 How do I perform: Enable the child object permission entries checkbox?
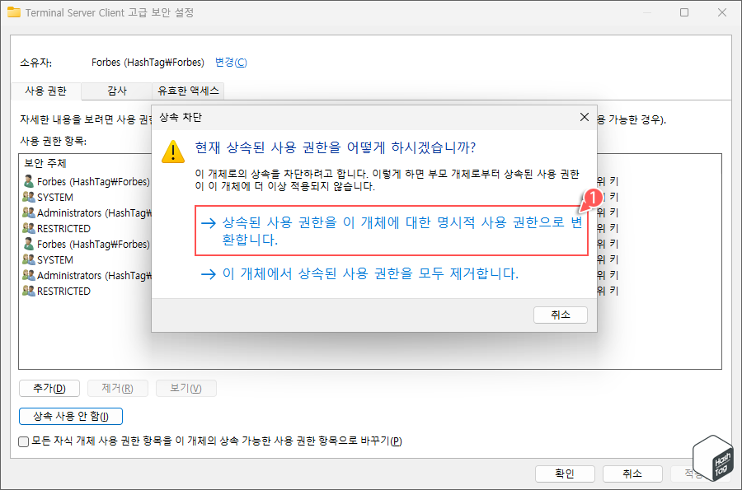tap(23, 441)
